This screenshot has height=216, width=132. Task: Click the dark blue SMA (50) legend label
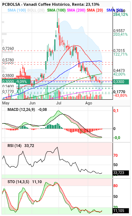[115, 10]
